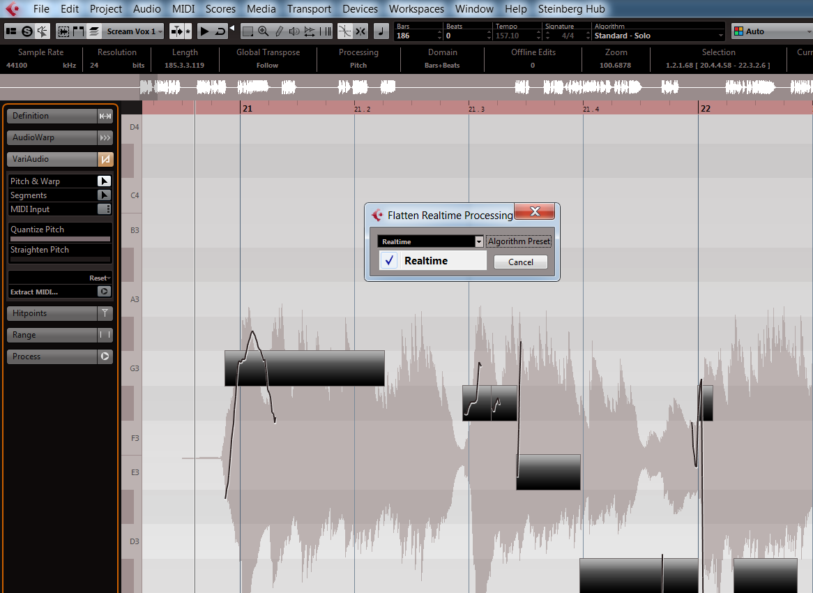
Task: Click the Suspend Auto-Scroll asterisk icon
Action: (x=188, y=31)
